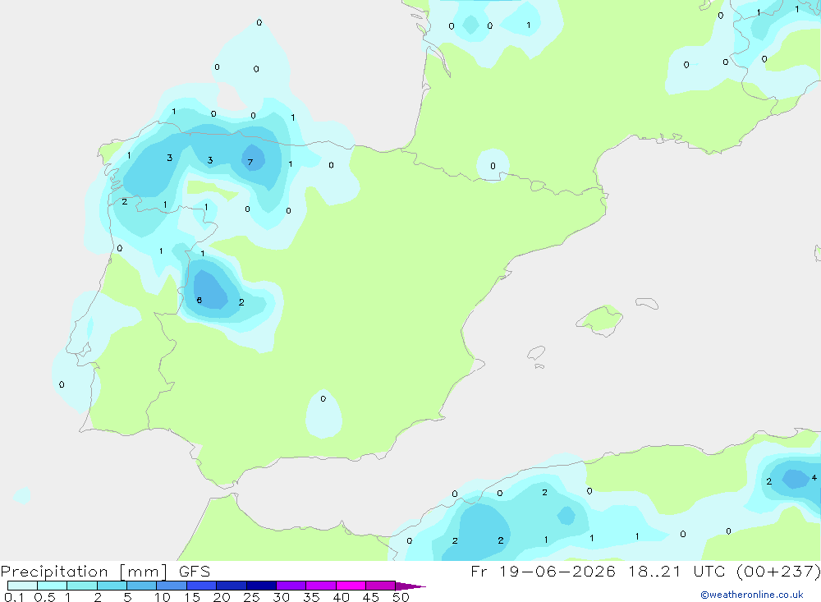Select the '0' value on the Pyrenees spot
This screenshot has height=602, width=821.
pyautogui.click(x=493, y=166)
